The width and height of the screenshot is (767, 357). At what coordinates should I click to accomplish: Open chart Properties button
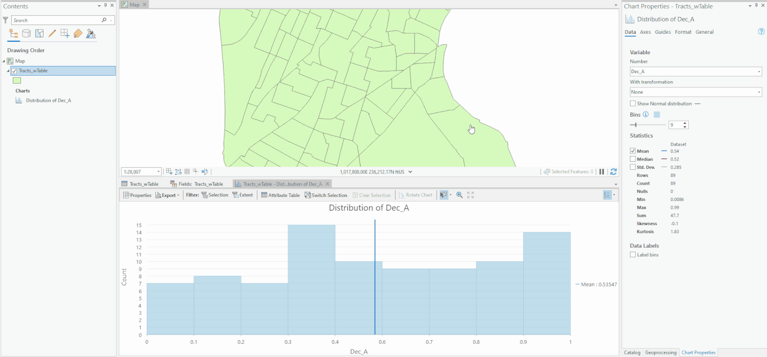coord(138,195)
